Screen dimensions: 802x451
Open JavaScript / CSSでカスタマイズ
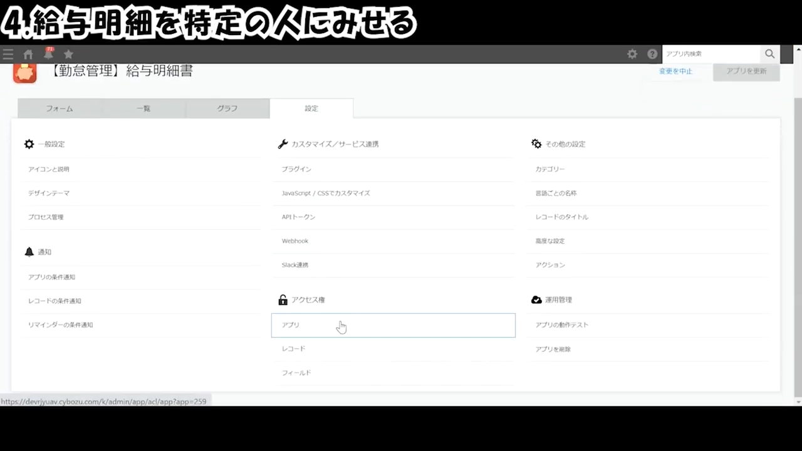pyautogui.click(x=326, y=194)
